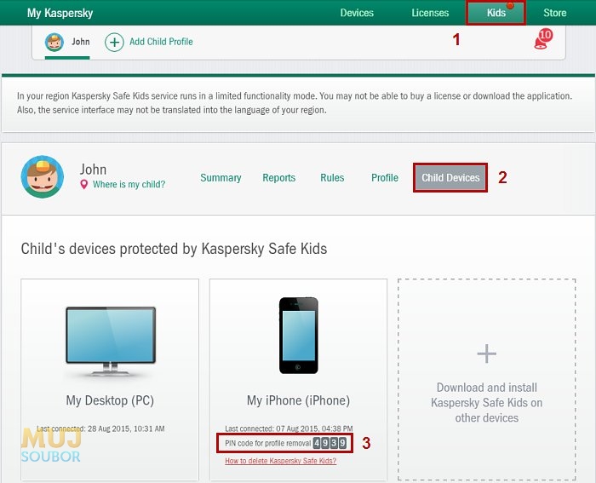Image resolution: width=596 pixels, height=483 pixels.
Task: Click Download and install Kaspersky Safe Kids text
Action: coord(486,403)
